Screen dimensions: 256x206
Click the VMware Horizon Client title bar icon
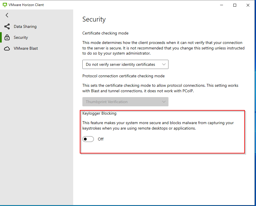[5, 5]
